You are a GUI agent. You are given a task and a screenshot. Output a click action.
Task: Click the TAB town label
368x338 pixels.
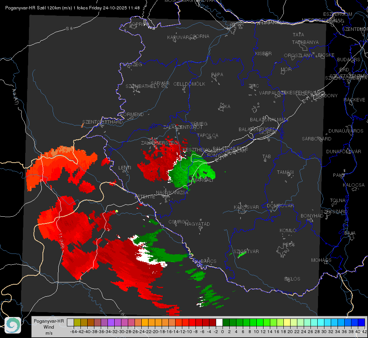267,157
